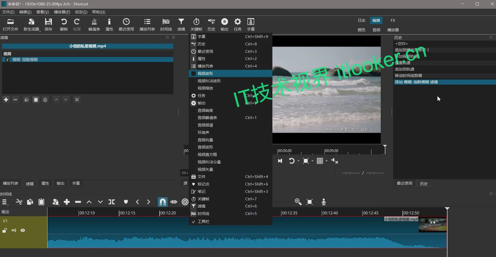The height and width of the screenshot is (257, 496).
Task: Click the Save (保存) toolbar icon
Action: pyautogui.click(x=48, y=25)
